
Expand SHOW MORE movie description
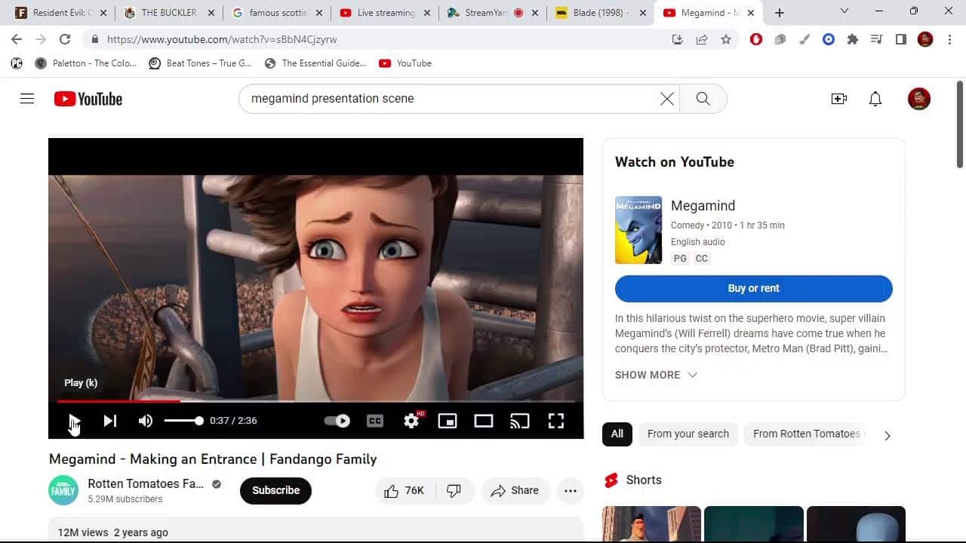pos(656,375)
